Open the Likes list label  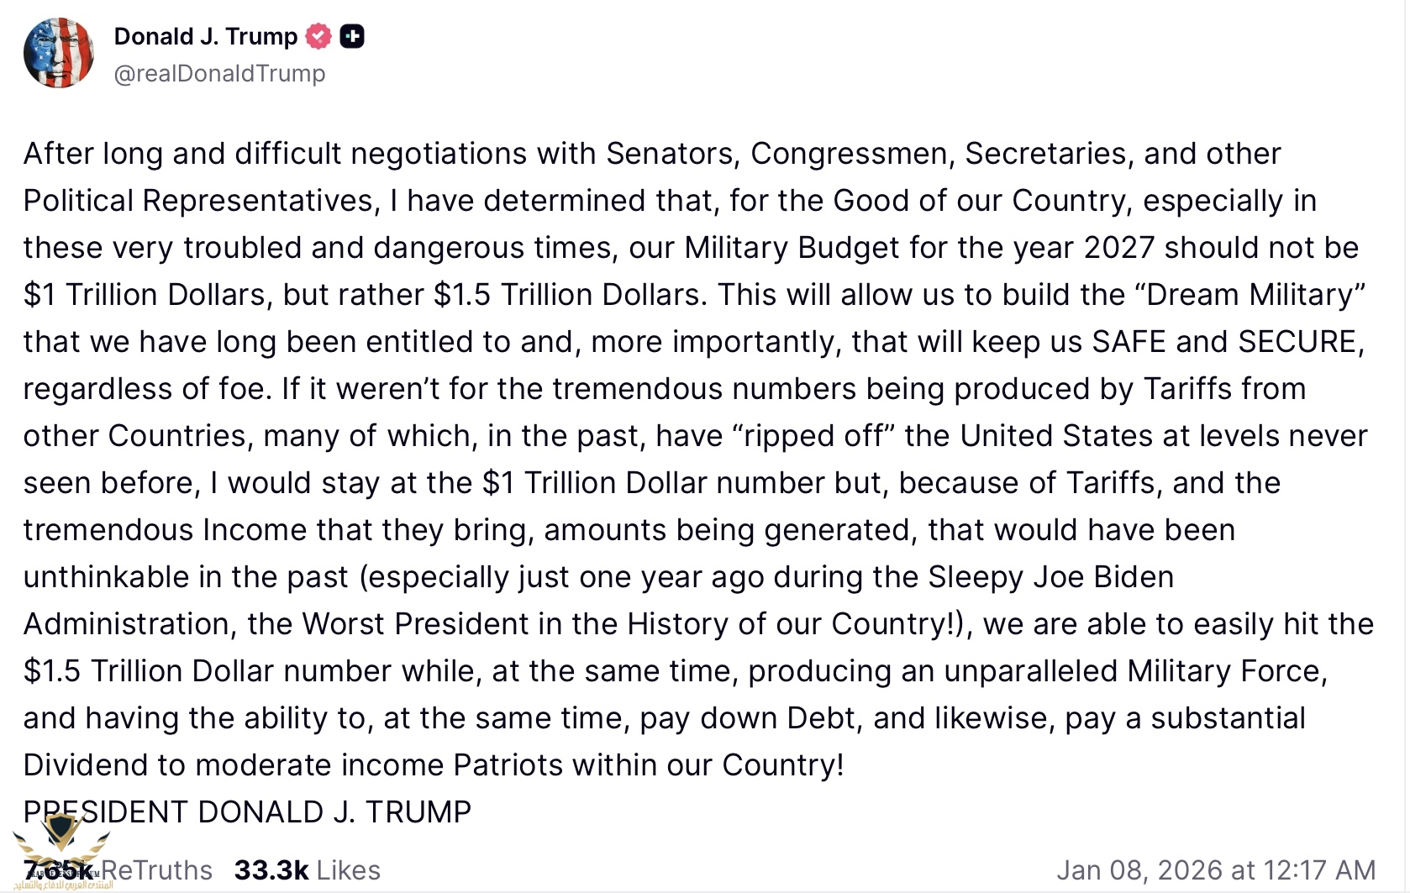tap(349, 870)
